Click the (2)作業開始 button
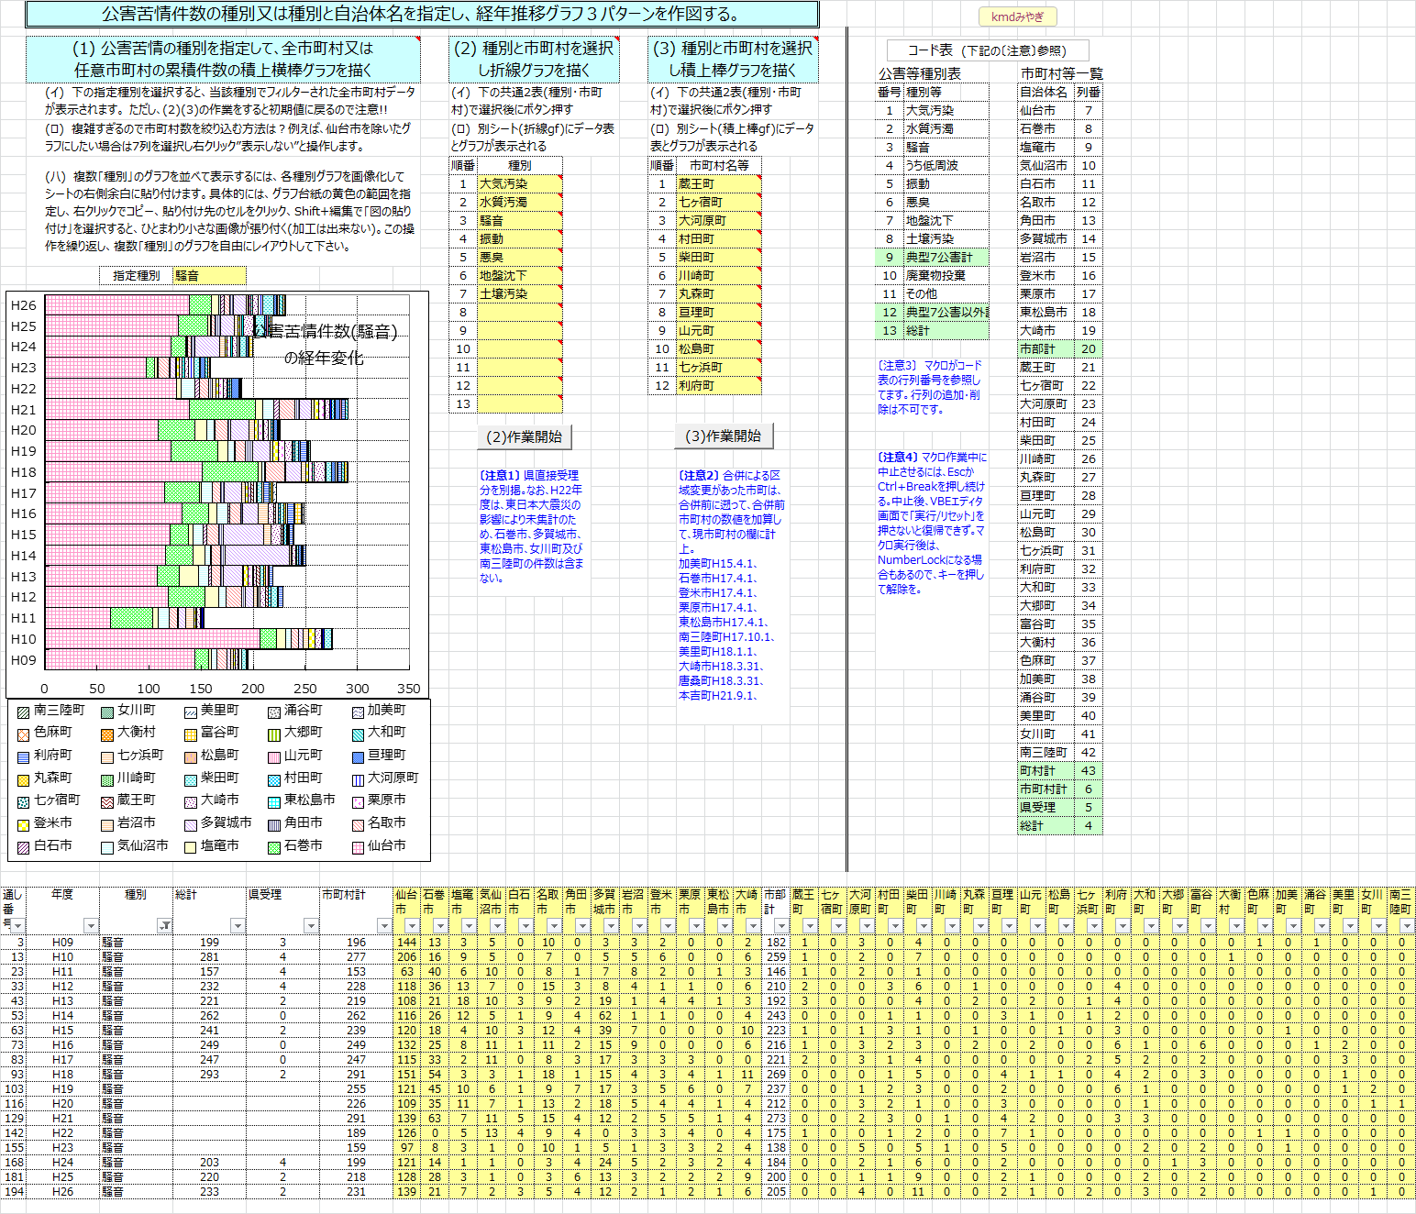Screen dimensions: 1416x1214 tap(525, 436)
